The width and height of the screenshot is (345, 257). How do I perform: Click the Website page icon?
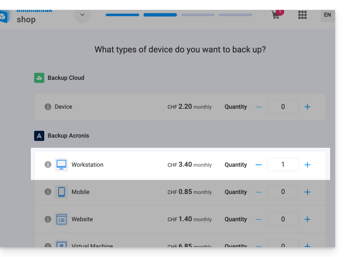point(61,219)
